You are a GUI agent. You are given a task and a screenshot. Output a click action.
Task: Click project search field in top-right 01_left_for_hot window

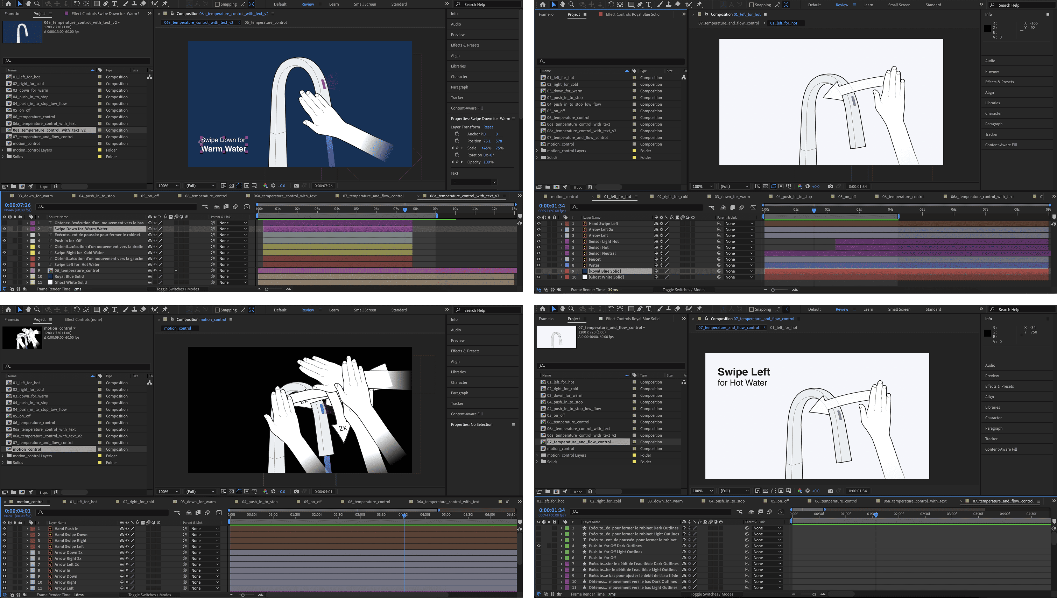coord(610,61)
